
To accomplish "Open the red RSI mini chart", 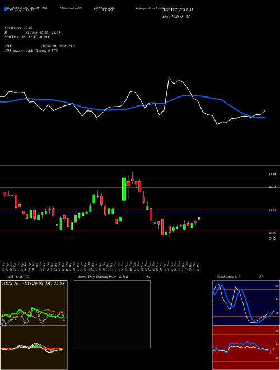I will (246, 348).
